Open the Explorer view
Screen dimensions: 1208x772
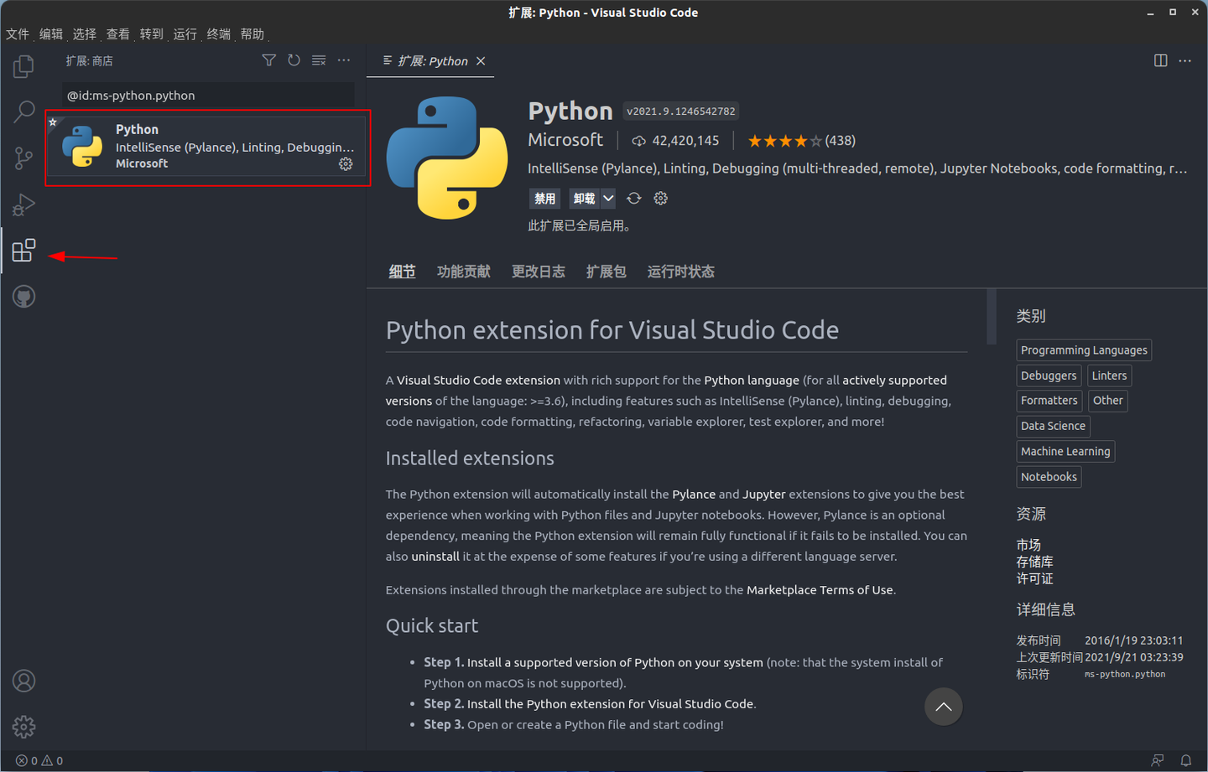[x=23, y=65]
